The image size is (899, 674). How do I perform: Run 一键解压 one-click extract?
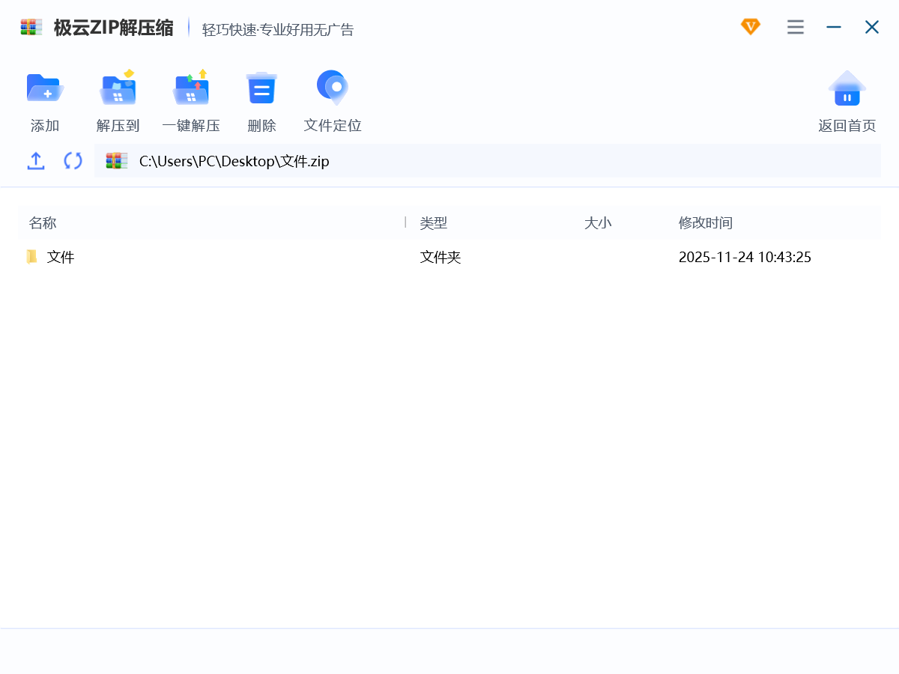(x=191, y=89)
